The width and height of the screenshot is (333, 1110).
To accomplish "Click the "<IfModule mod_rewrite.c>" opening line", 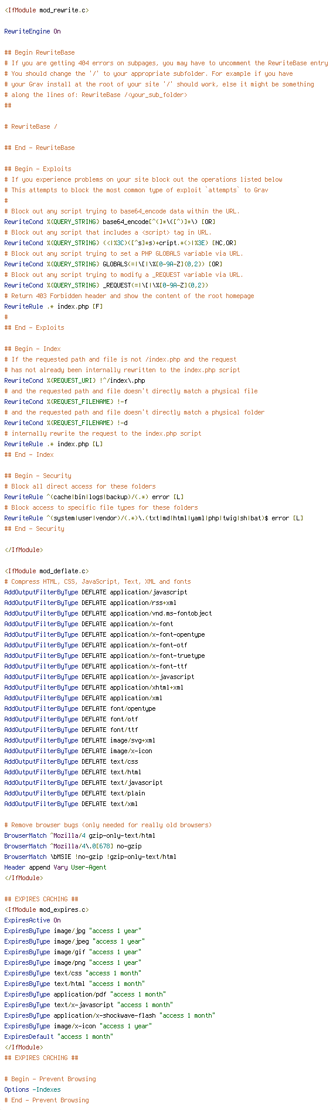I will pyautogui.click(x=46, y=10).
